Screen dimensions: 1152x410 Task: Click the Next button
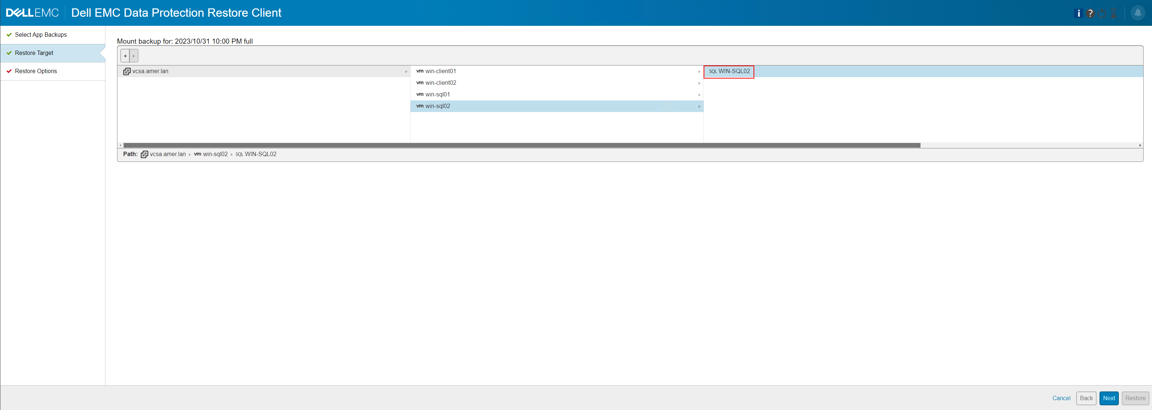(1109, 398)
